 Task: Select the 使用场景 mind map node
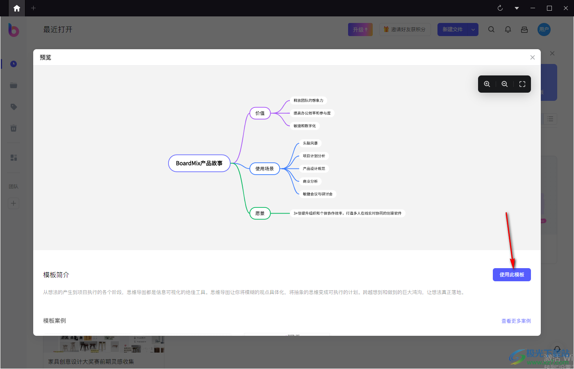[264, 169]
